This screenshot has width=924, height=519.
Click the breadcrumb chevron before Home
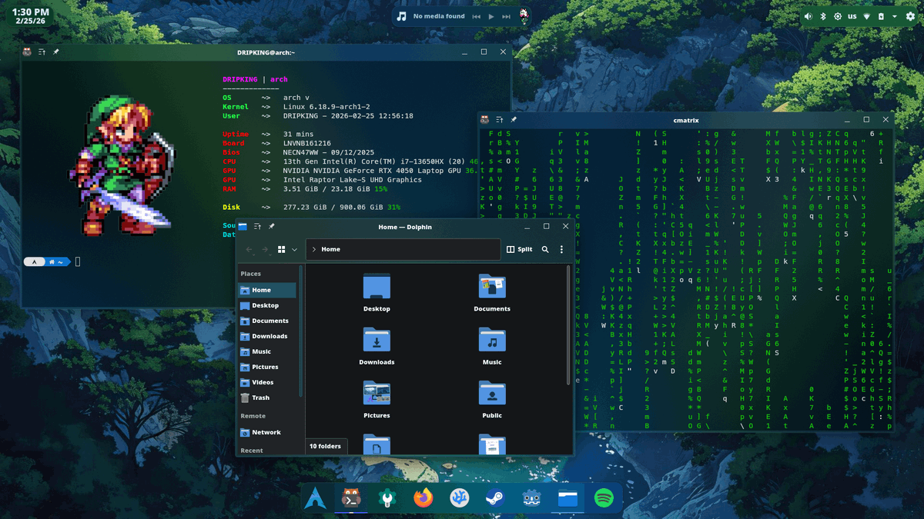(314, 249)
